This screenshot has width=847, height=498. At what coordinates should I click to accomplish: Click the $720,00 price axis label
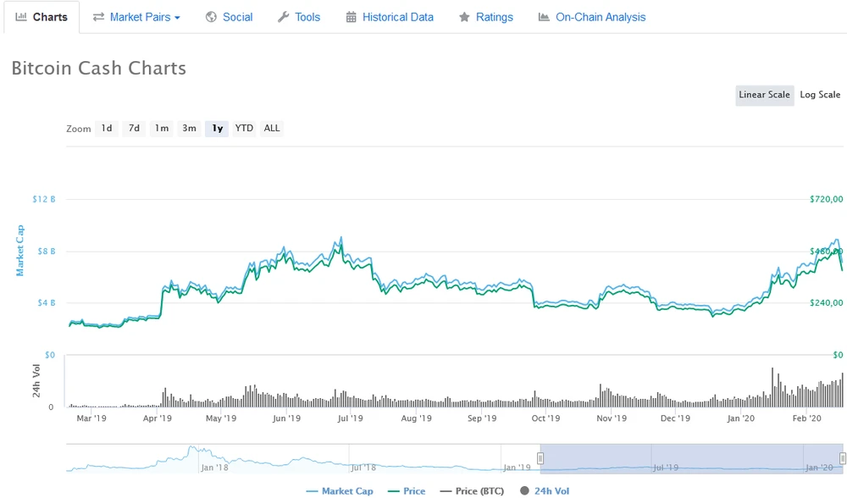[x=826, y=199]
